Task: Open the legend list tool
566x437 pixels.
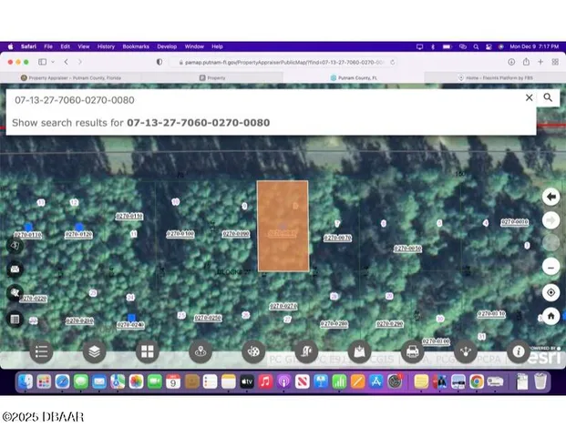Action: coord(41,351)
